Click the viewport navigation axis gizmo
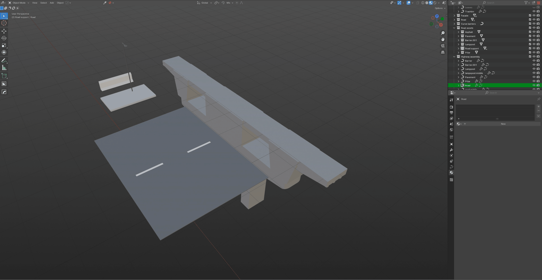542x280 pixels. point(437,21)
